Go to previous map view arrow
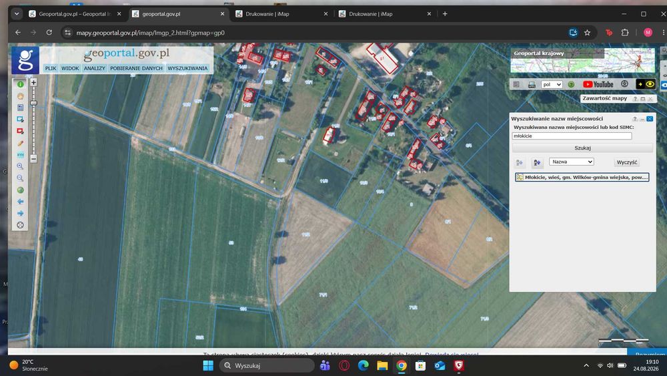This screenshot has width=667, height=376. pyautogui.click(x=20, y=202)
